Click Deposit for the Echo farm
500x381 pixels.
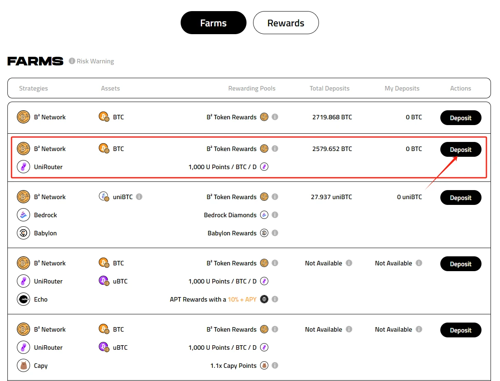click(x=460, y=264)
